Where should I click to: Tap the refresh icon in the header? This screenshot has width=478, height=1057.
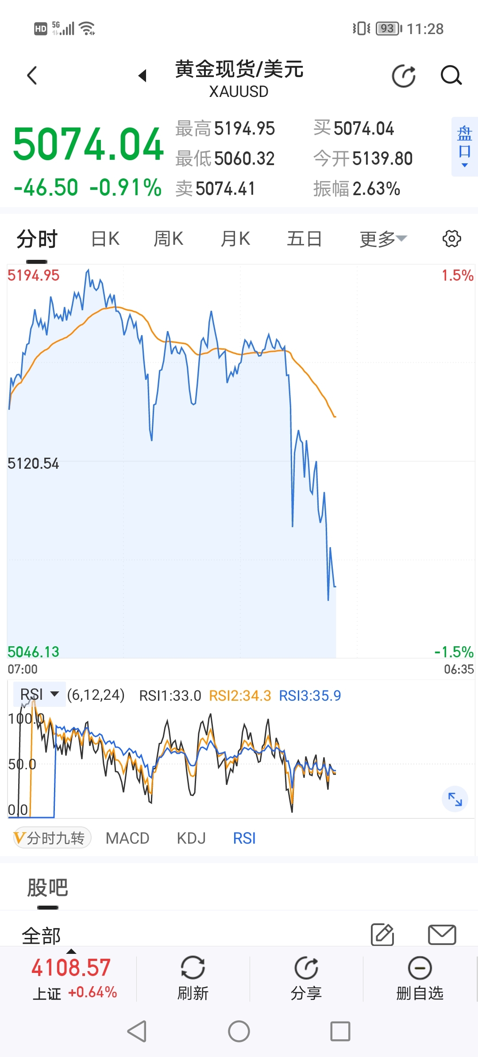coord(404,76)
